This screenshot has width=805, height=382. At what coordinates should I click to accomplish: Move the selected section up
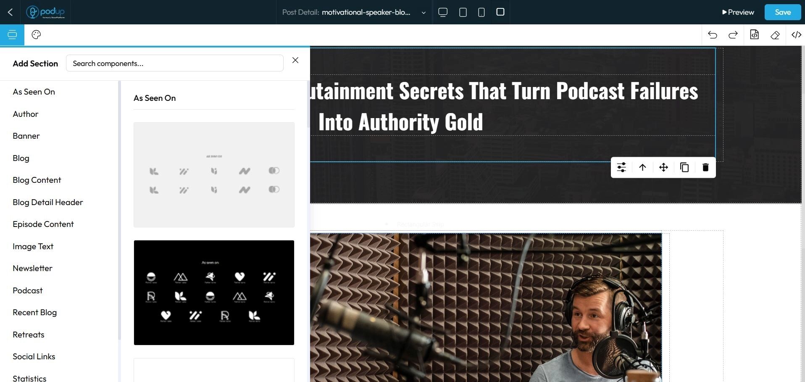tap(642, 167)
